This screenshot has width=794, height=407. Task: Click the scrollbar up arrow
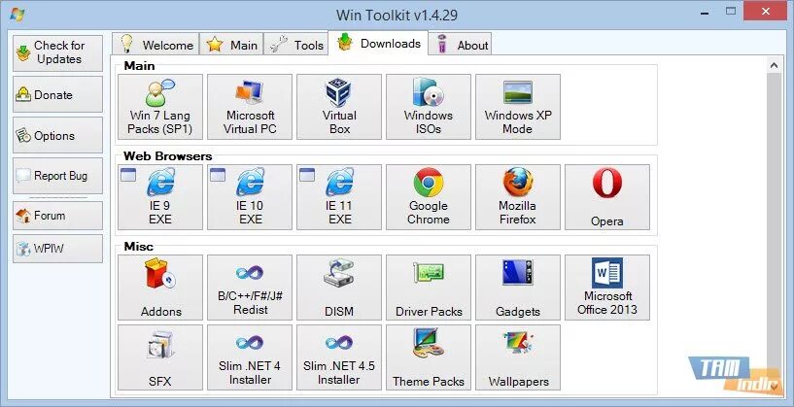(x=775, y=65)
